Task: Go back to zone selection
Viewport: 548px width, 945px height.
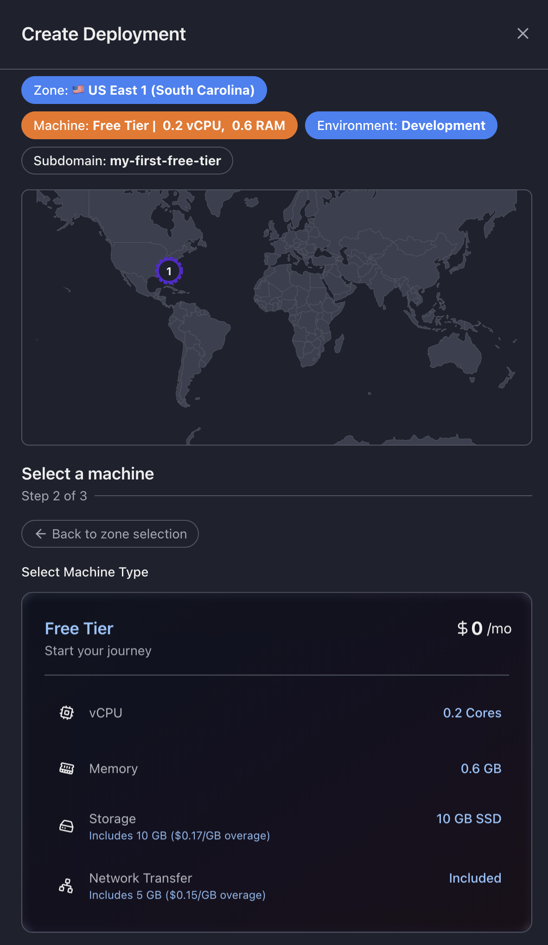Action: click(x=110, y=534)
